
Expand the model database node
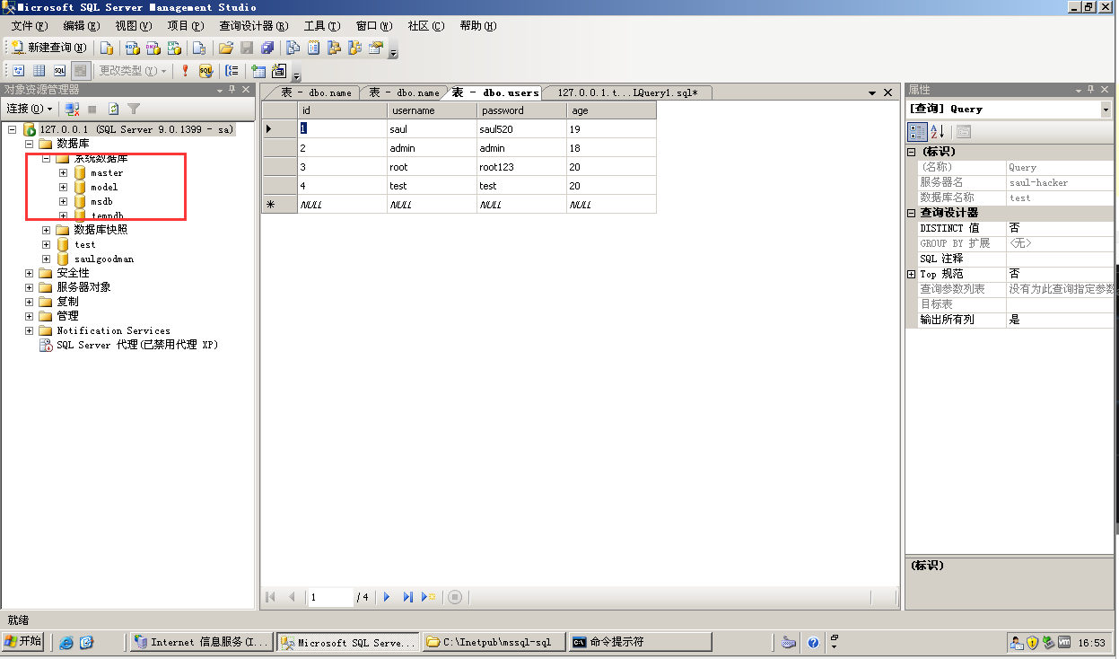click(x=63, y=187)
